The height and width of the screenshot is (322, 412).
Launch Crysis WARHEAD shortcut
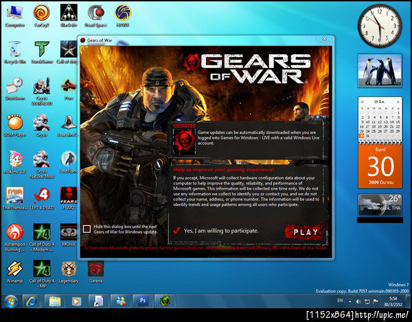point(42,91)
